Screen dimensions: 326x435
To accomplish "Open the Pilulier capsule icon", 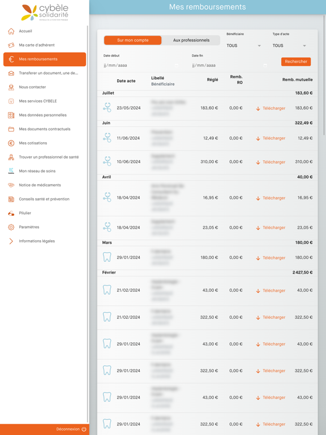I will [11, 213].
